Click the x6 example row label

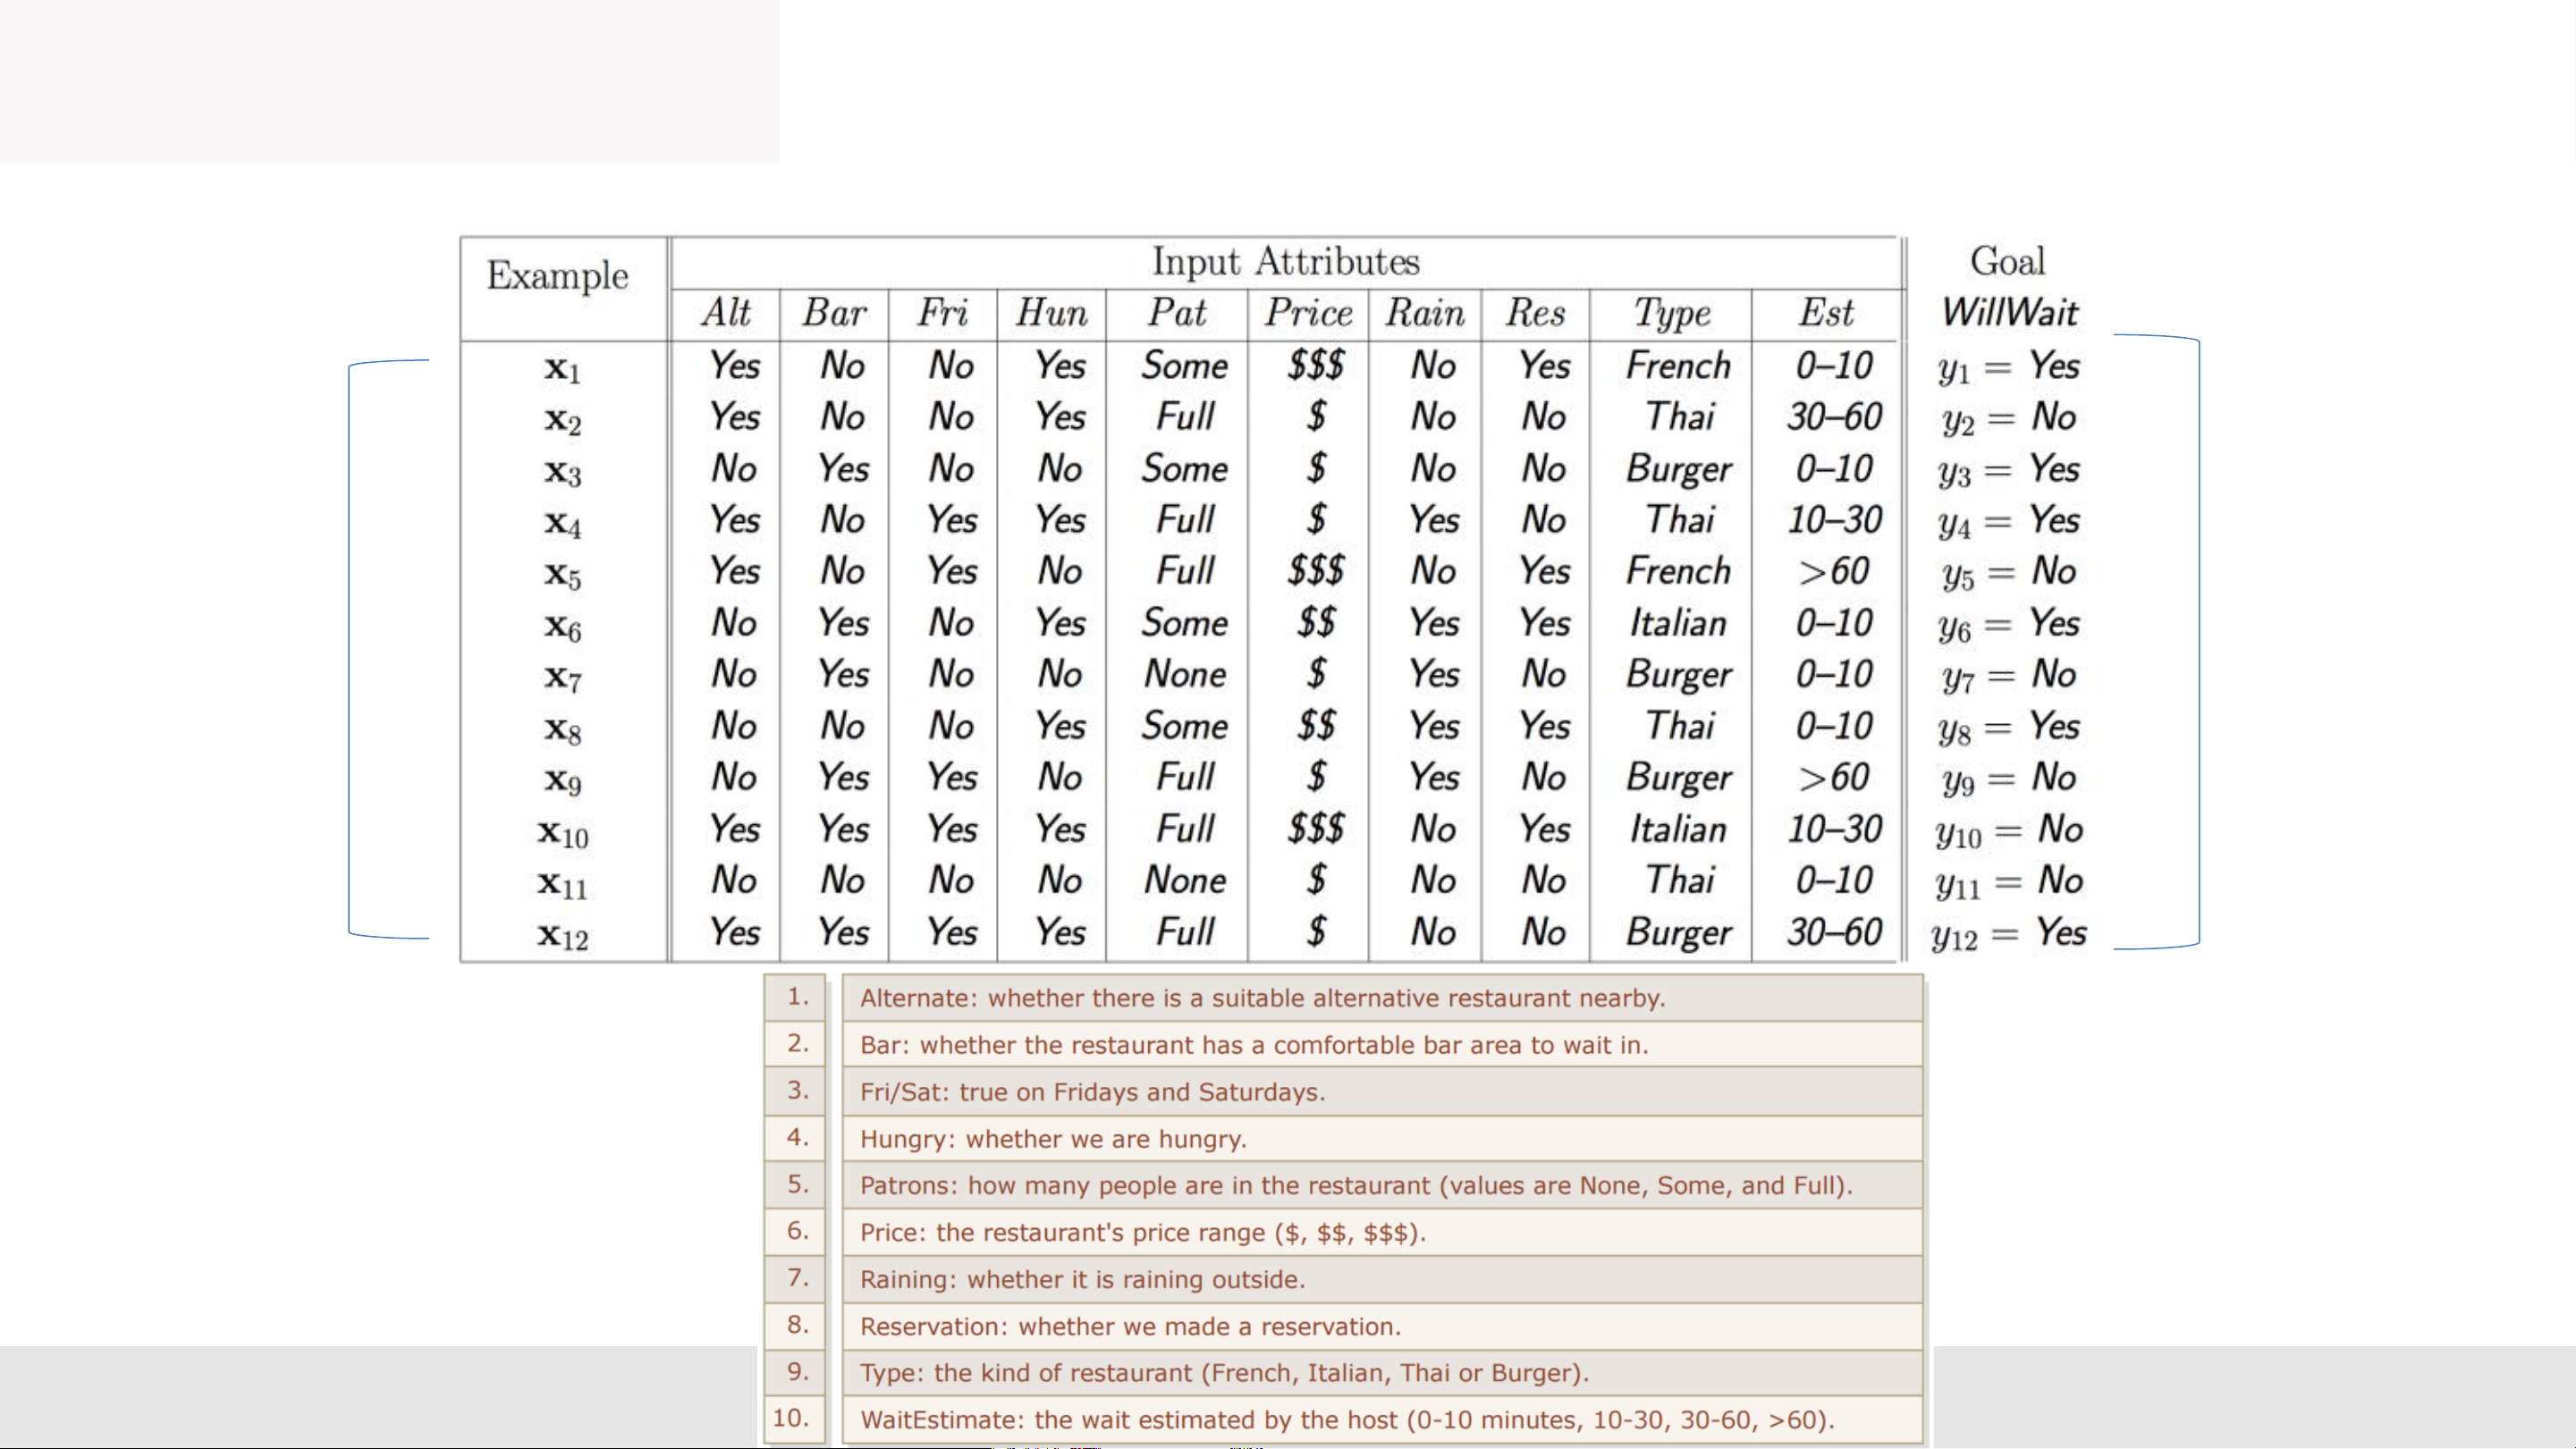562,626
